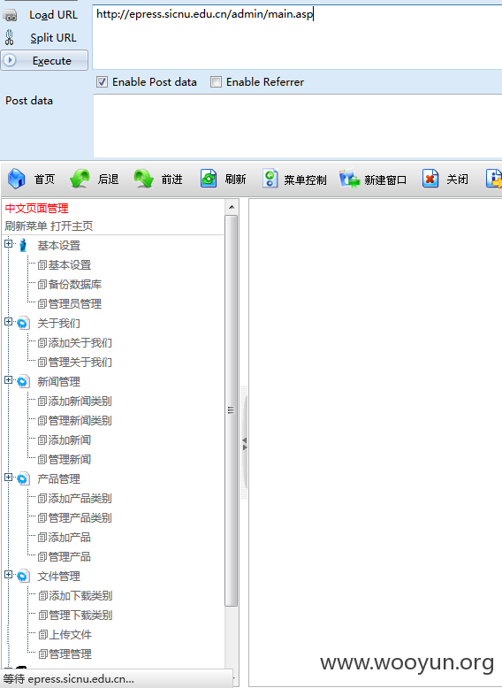Click the 菜单控制 toolbar label

coord(305,180)
